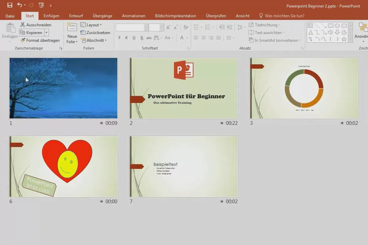The height and width of the screenshot is (245, 368).
Task: Select the text box shape in shapes gallery
Action: 310,25
